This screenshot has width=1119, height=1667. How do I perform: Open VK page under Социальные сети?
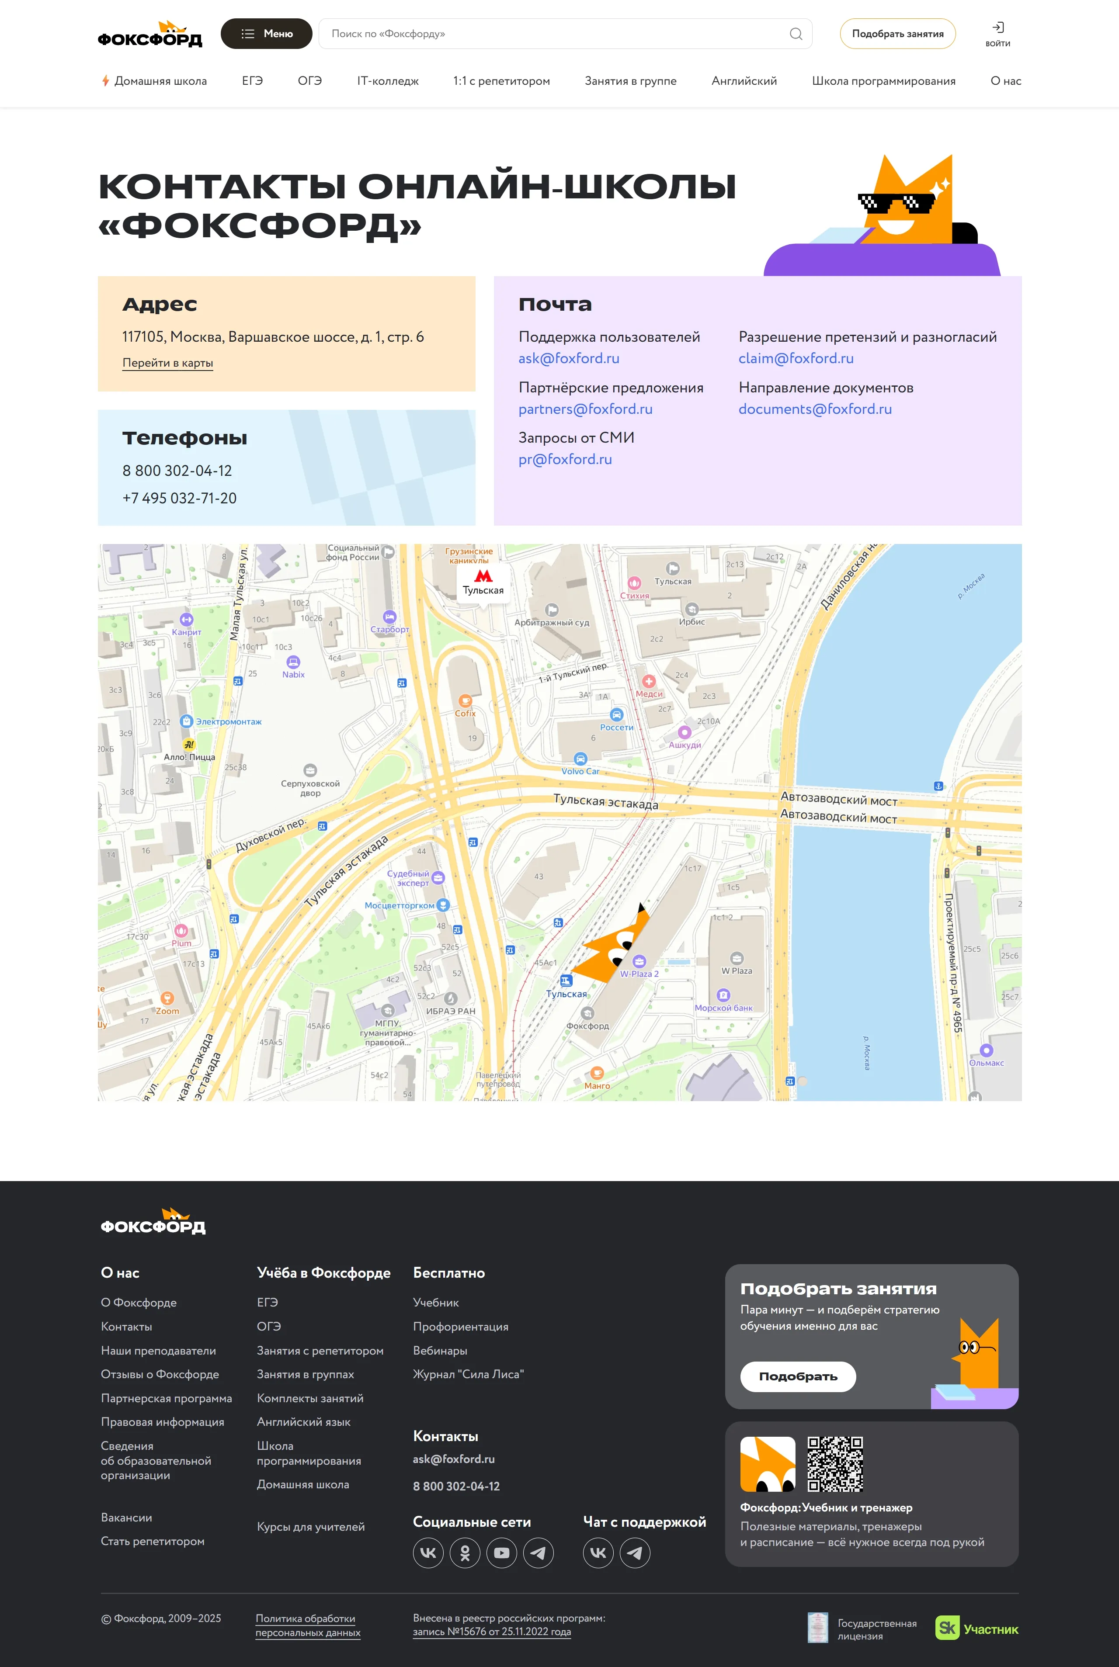coord(428,1552)
